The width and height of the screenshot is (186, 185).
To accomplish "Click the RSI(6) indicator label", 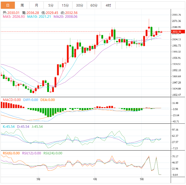I will [11, 153].
